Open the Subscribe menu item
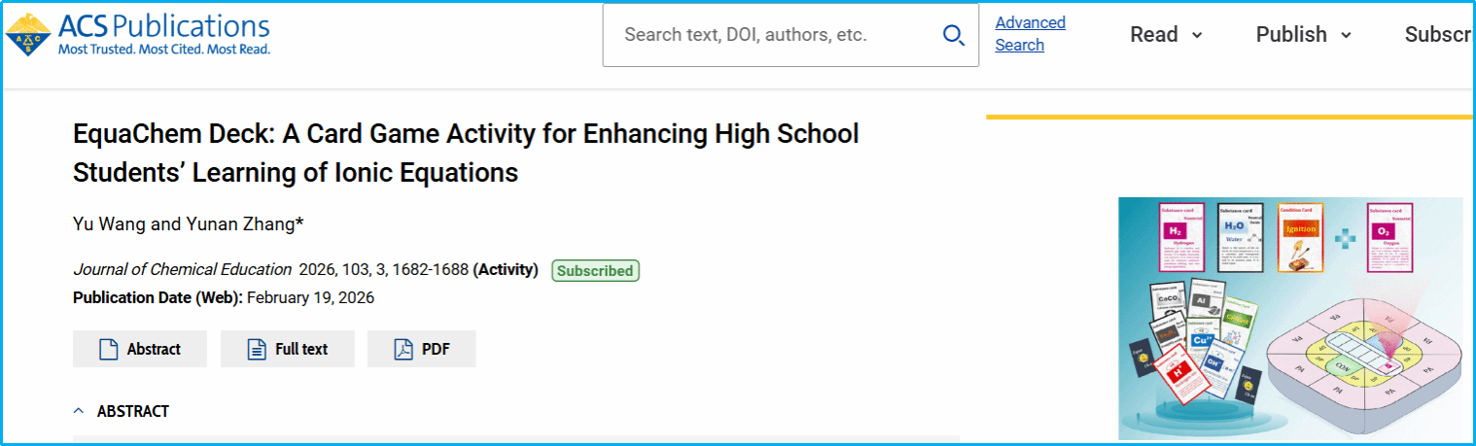This screenshot has height=446, width=1476. [1439, 35]
